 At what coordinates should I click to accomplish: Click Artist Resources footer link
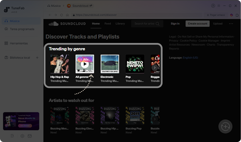click(179, 45)
